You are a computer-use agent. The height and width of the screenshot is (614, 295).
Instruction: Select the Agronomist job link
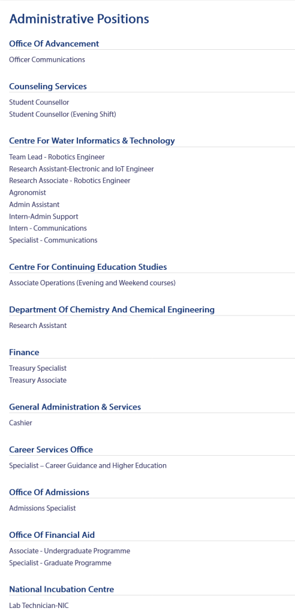click(28, 192)
